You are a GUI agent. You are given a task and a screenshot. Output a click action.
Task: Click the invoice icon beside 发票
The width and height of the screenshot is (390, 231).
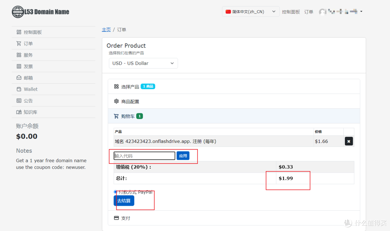click(x=19, y=66)
